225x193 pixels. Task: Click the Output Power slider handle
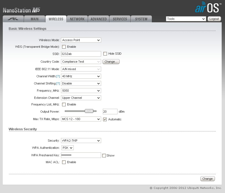click(x=89, y=111)
